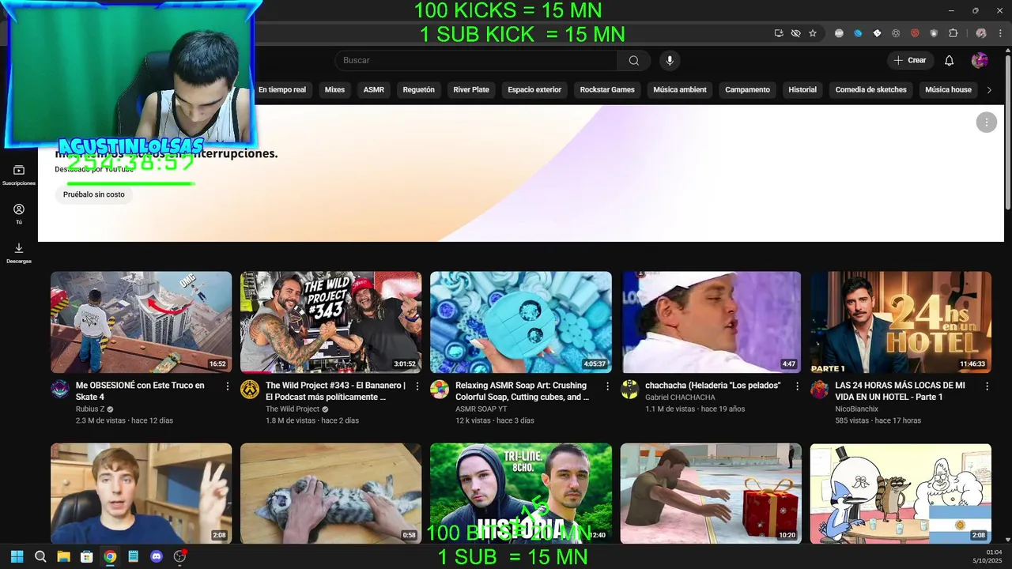Select the Reguetón category chip
1012x569 pixels.
pos(418,90)
